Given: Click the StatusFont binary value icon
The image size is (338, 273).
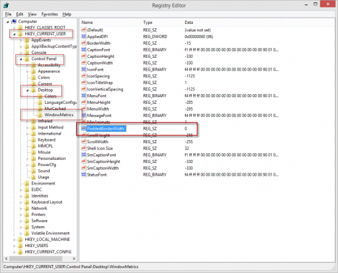Looking at the screenshot, I should point(84,175).
